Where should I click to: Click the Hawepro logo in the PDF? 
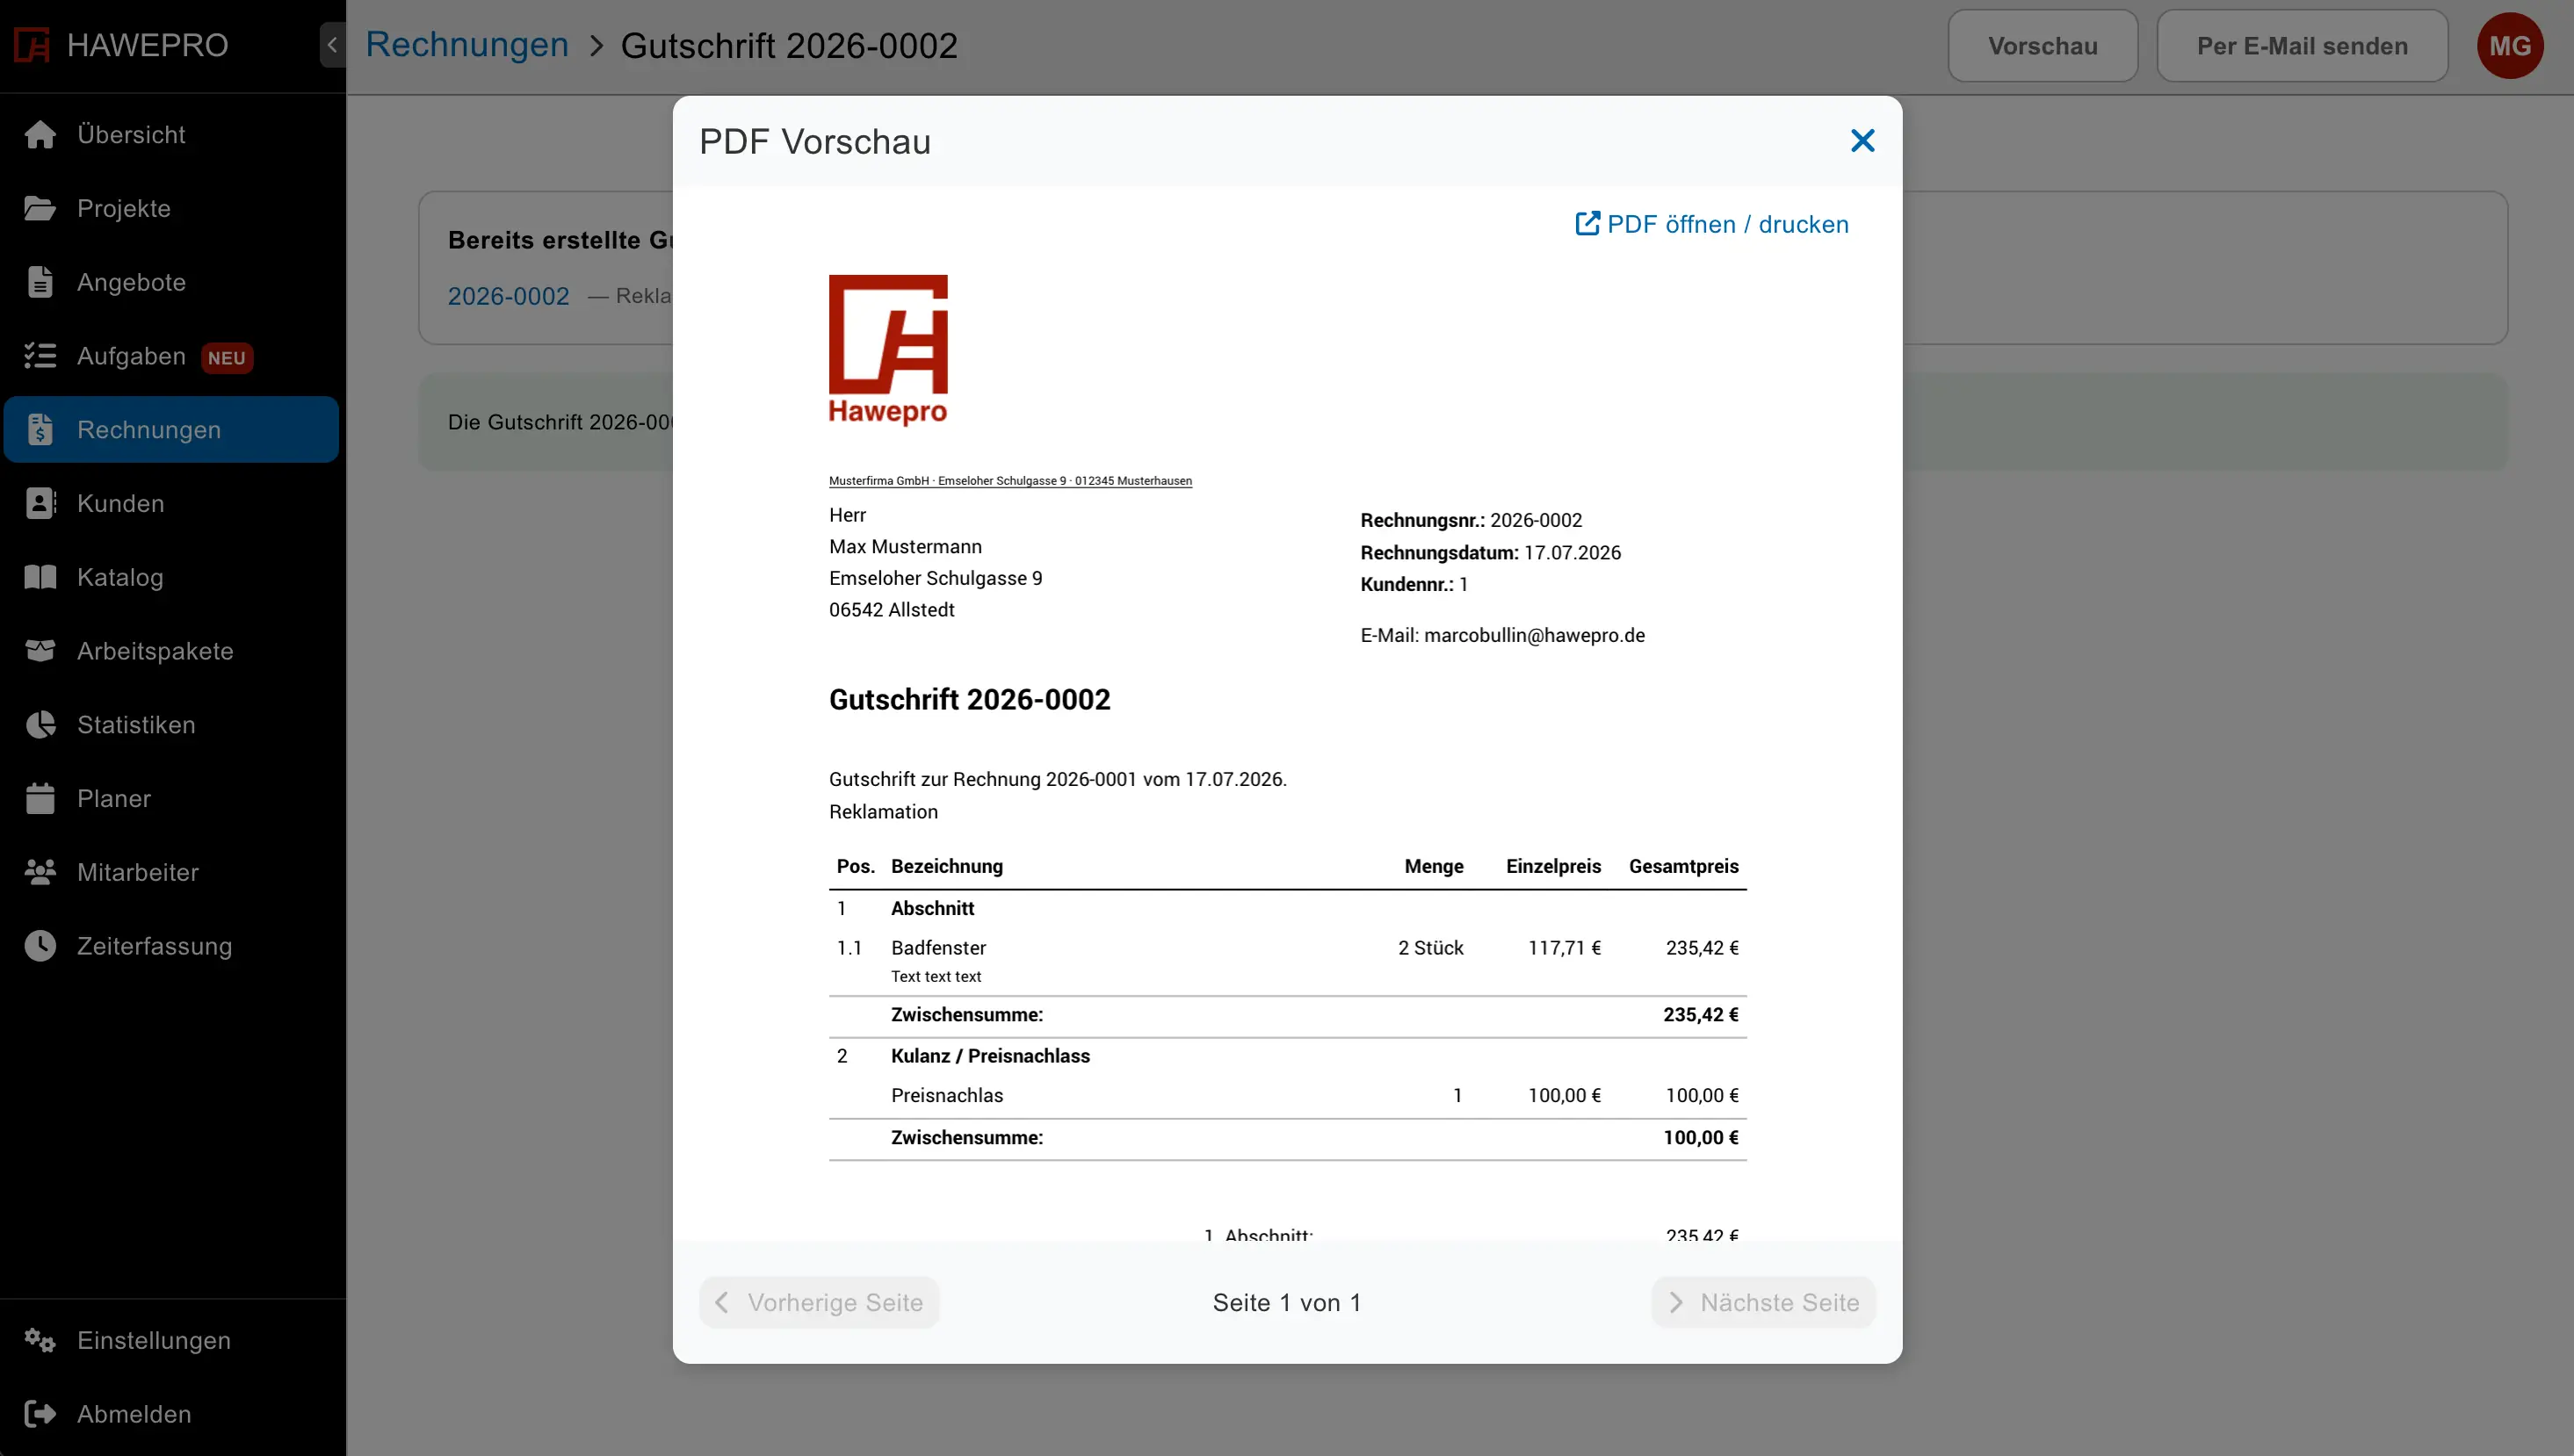pos(888,350)
